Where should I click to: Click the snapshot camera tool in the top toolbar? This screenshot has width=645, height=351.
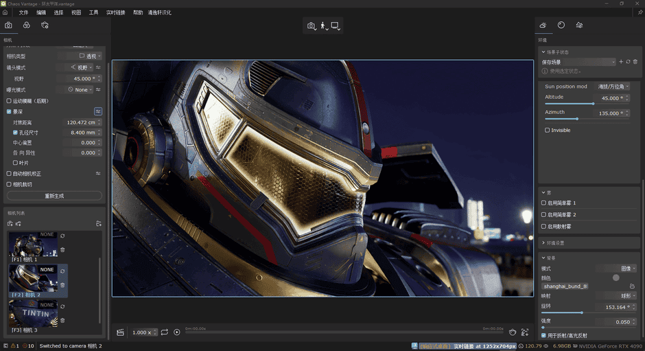click(312, 26)
